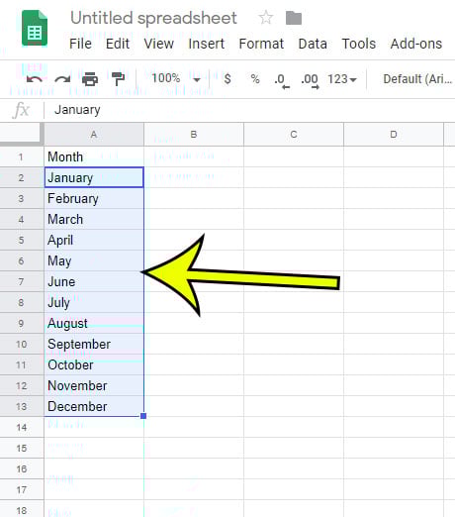The image size is (455, 517).
Task: Select the Paint format tool
Action: (118, 79)
